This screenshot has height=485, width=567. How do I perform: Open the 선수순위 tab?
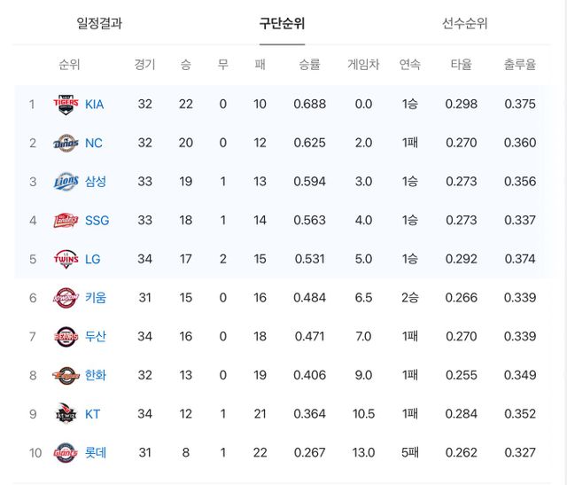click(x=464, y=23)
